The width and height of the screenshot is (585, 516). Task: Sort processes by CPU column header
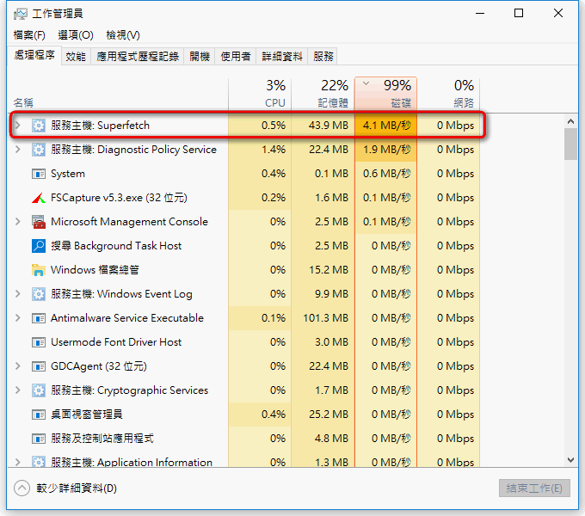pos(260,94)
